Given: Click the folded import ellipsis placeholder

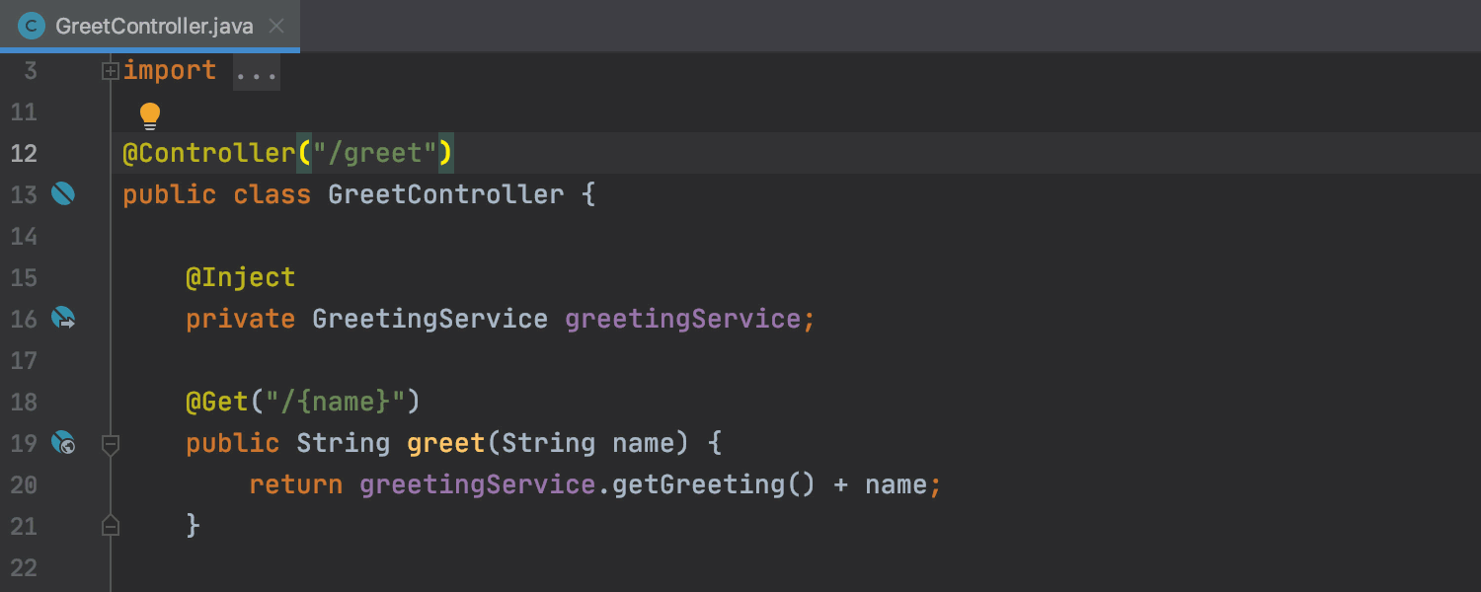Looking at the screenshot, I should click(257, 72).
